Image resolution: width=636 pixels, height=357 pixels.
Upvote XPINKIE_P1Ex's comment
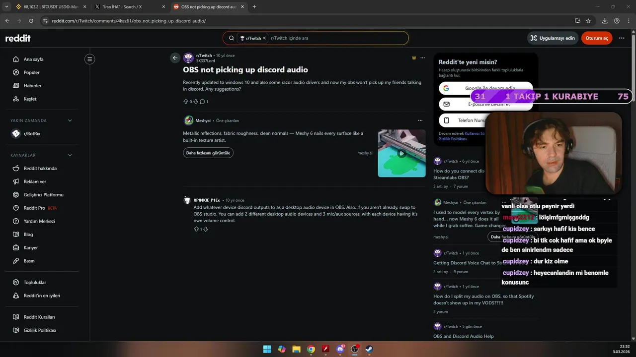point(196,229)
